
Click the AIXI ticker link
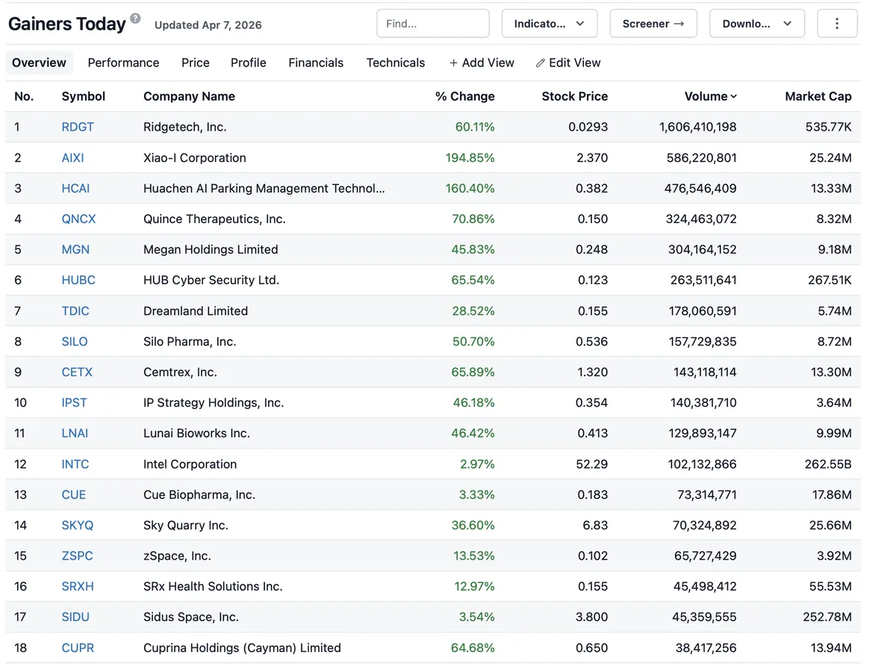click(72, 157)
